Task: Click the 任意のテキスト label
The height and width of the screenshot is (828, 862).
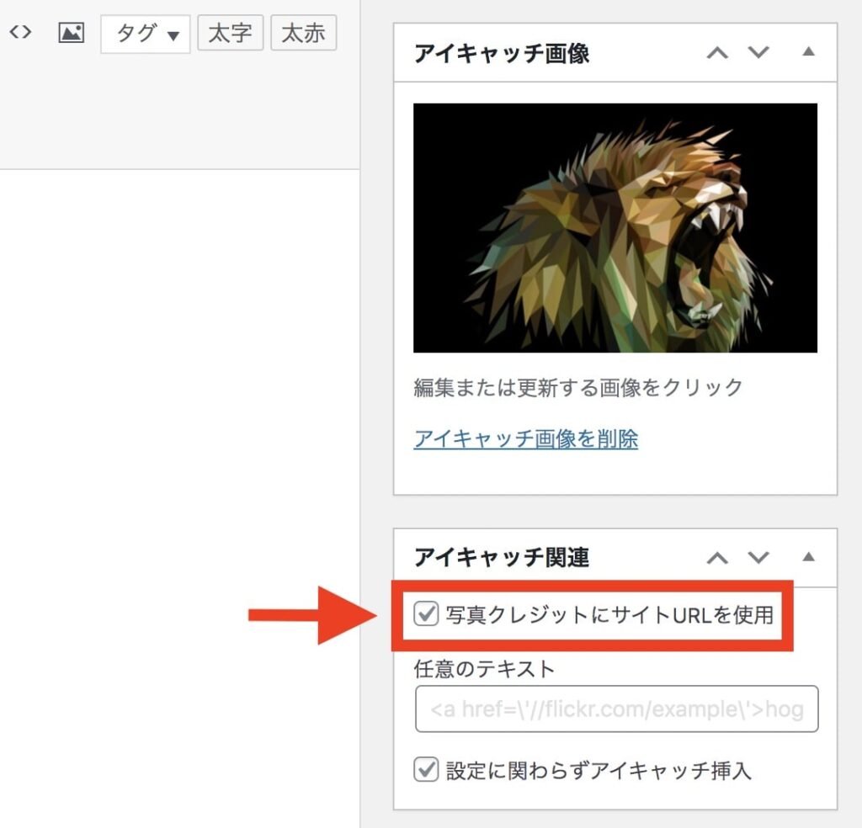Action: point(484,669)
